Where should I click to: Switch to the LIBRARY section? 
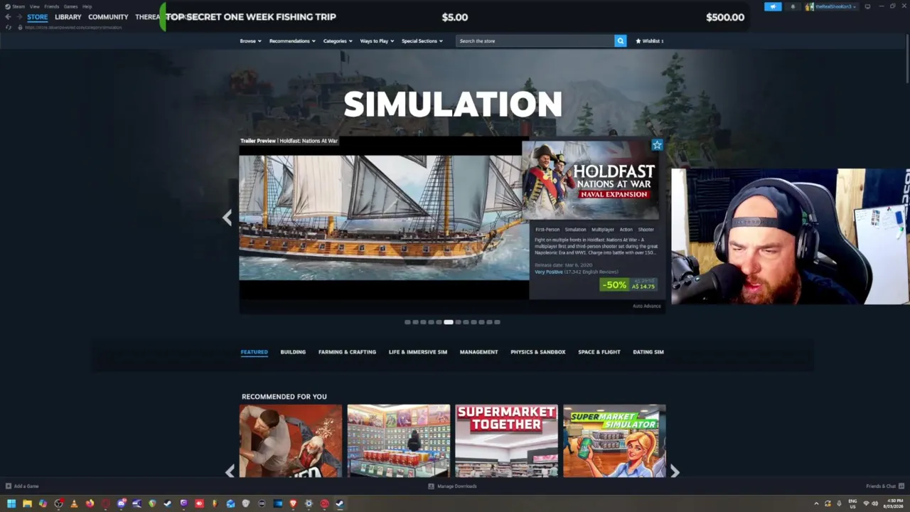click(x=68, y=17)
